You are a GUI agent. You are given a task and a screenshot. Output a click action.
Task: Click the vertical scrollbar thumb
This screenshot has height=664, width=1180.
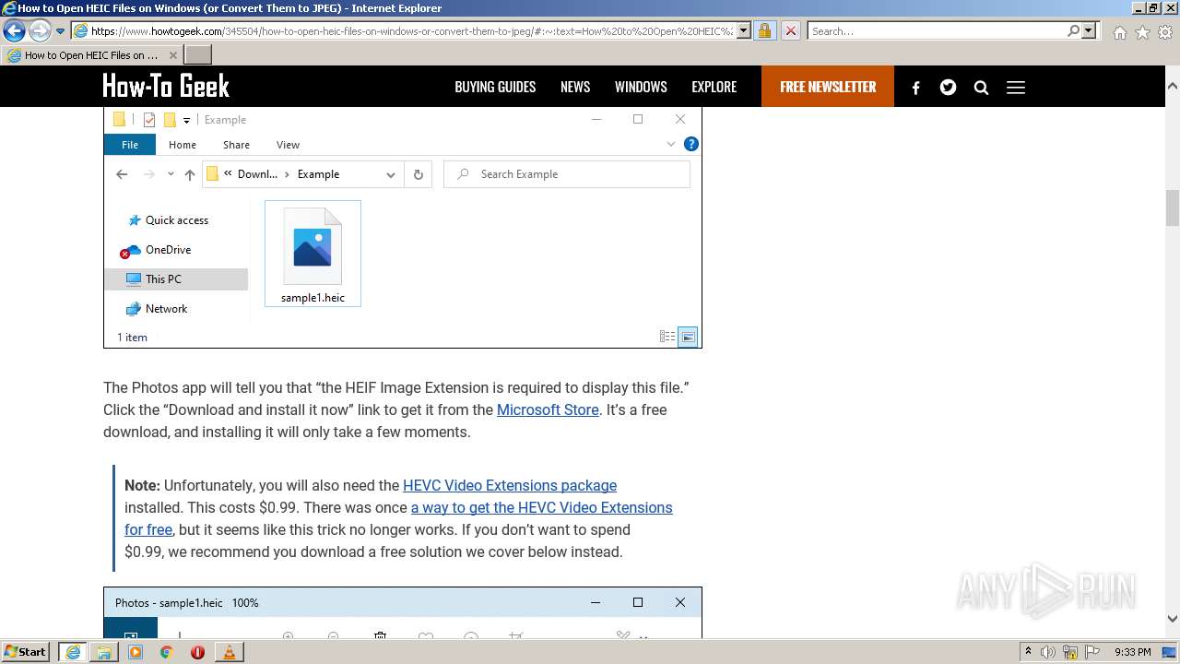coord(1173,208)
